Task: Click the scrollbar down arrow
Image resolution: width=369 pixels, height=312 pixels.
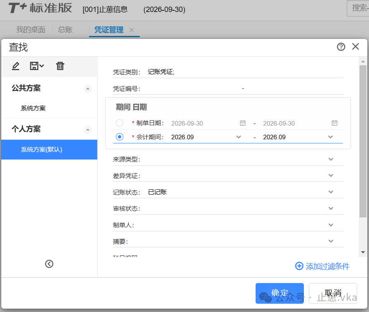Action: point(363,252)
